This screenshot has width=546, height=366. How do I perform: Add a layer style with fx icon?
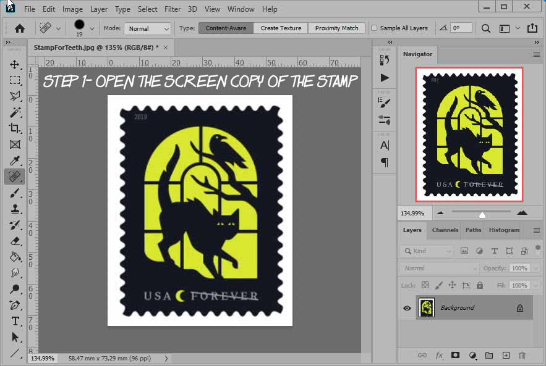(x=439, y=356)
